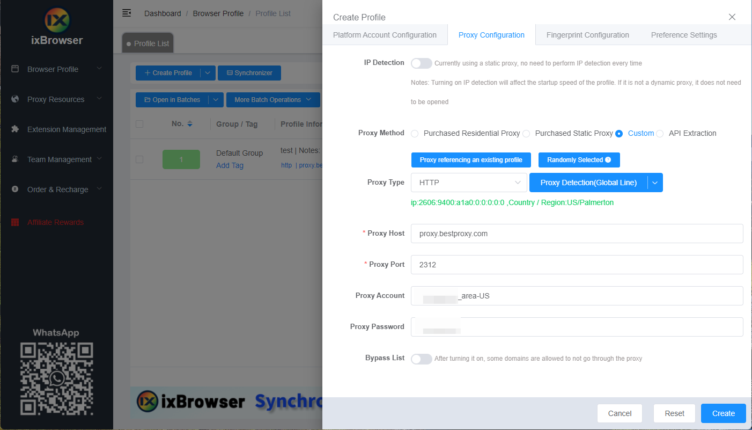Run Proxy Detection(Global Line)
752x430 pixels.
pos(588,183)
